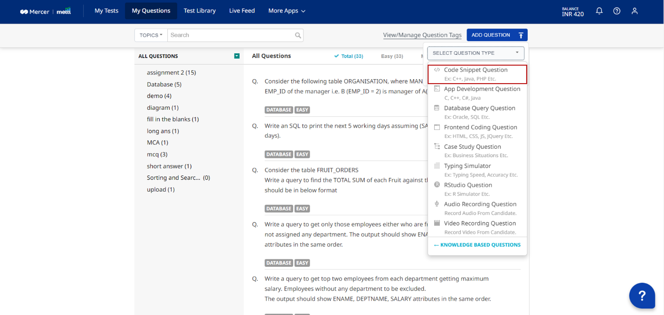Open the user profile icon
This screenshot has height=315, width=664.
tap(634, 11)
